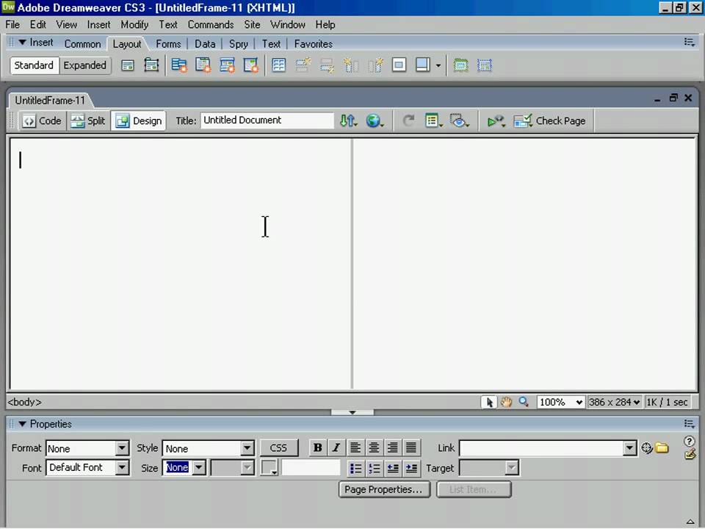Switch to Code view
The height and width of the screenshot is (529, 705).
(x=43, y=120)
